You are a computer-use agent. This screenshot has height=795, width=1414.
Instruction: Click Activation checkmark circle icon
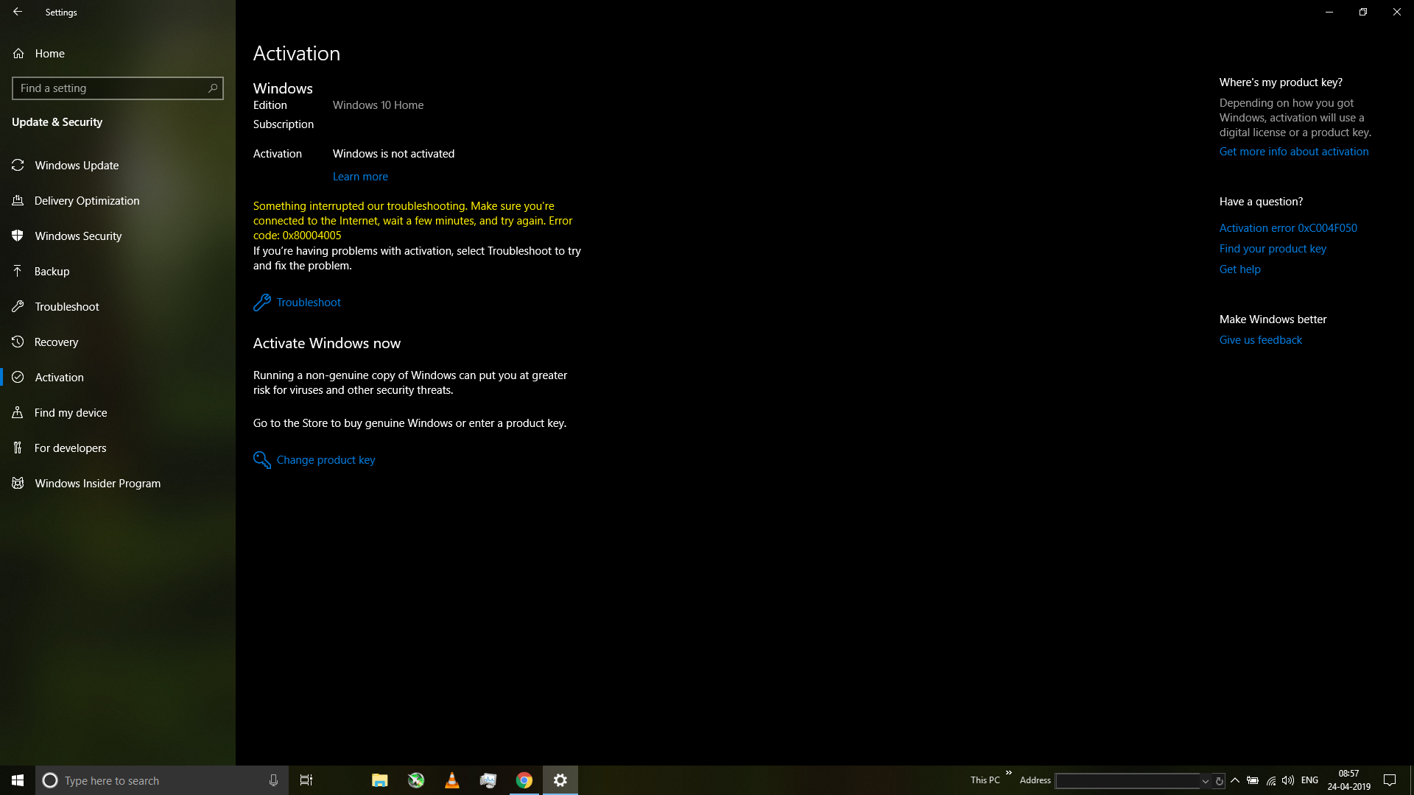18,378
